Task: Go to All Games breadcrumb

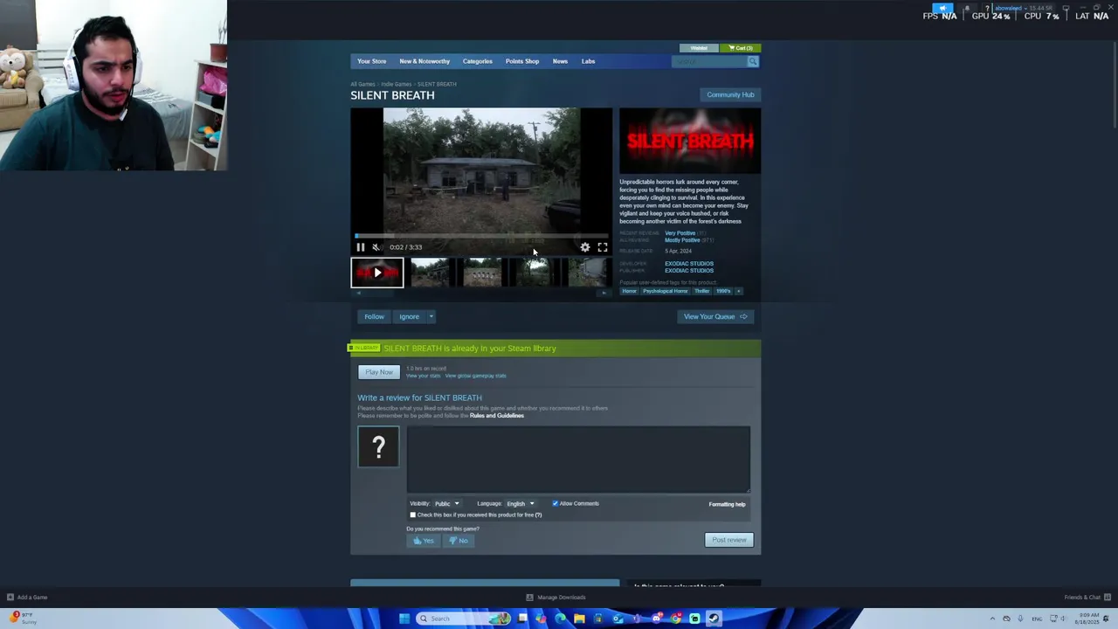Action: 362,84
